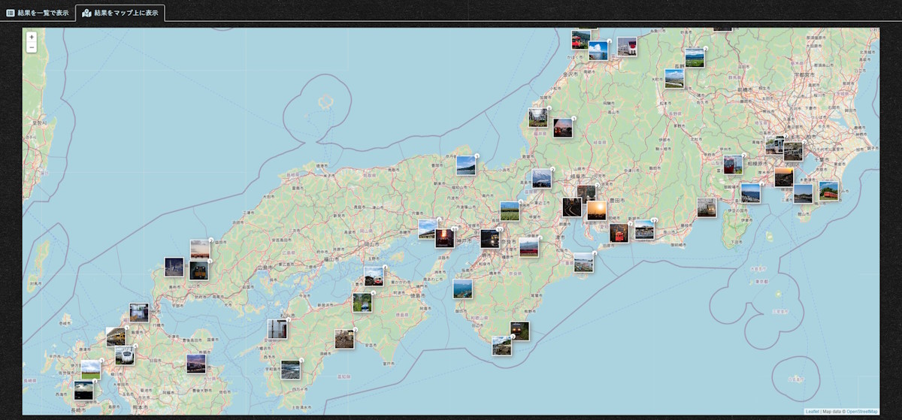Open snowy mountain photo north of Lake Biwa
Viewport: 902px width, 420px height.
point(541,179)
